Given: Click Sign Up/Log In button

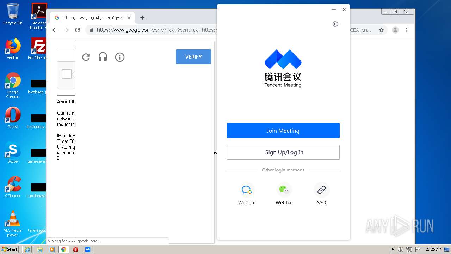Looking at the screenshot, I should 283,152.
